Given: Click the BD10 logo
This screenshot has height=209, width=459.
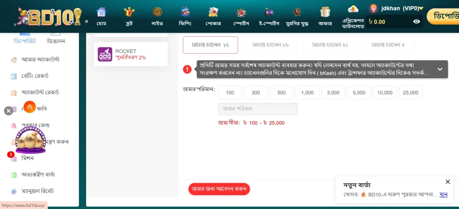Looking at the screenshot, I should point(48,17).
